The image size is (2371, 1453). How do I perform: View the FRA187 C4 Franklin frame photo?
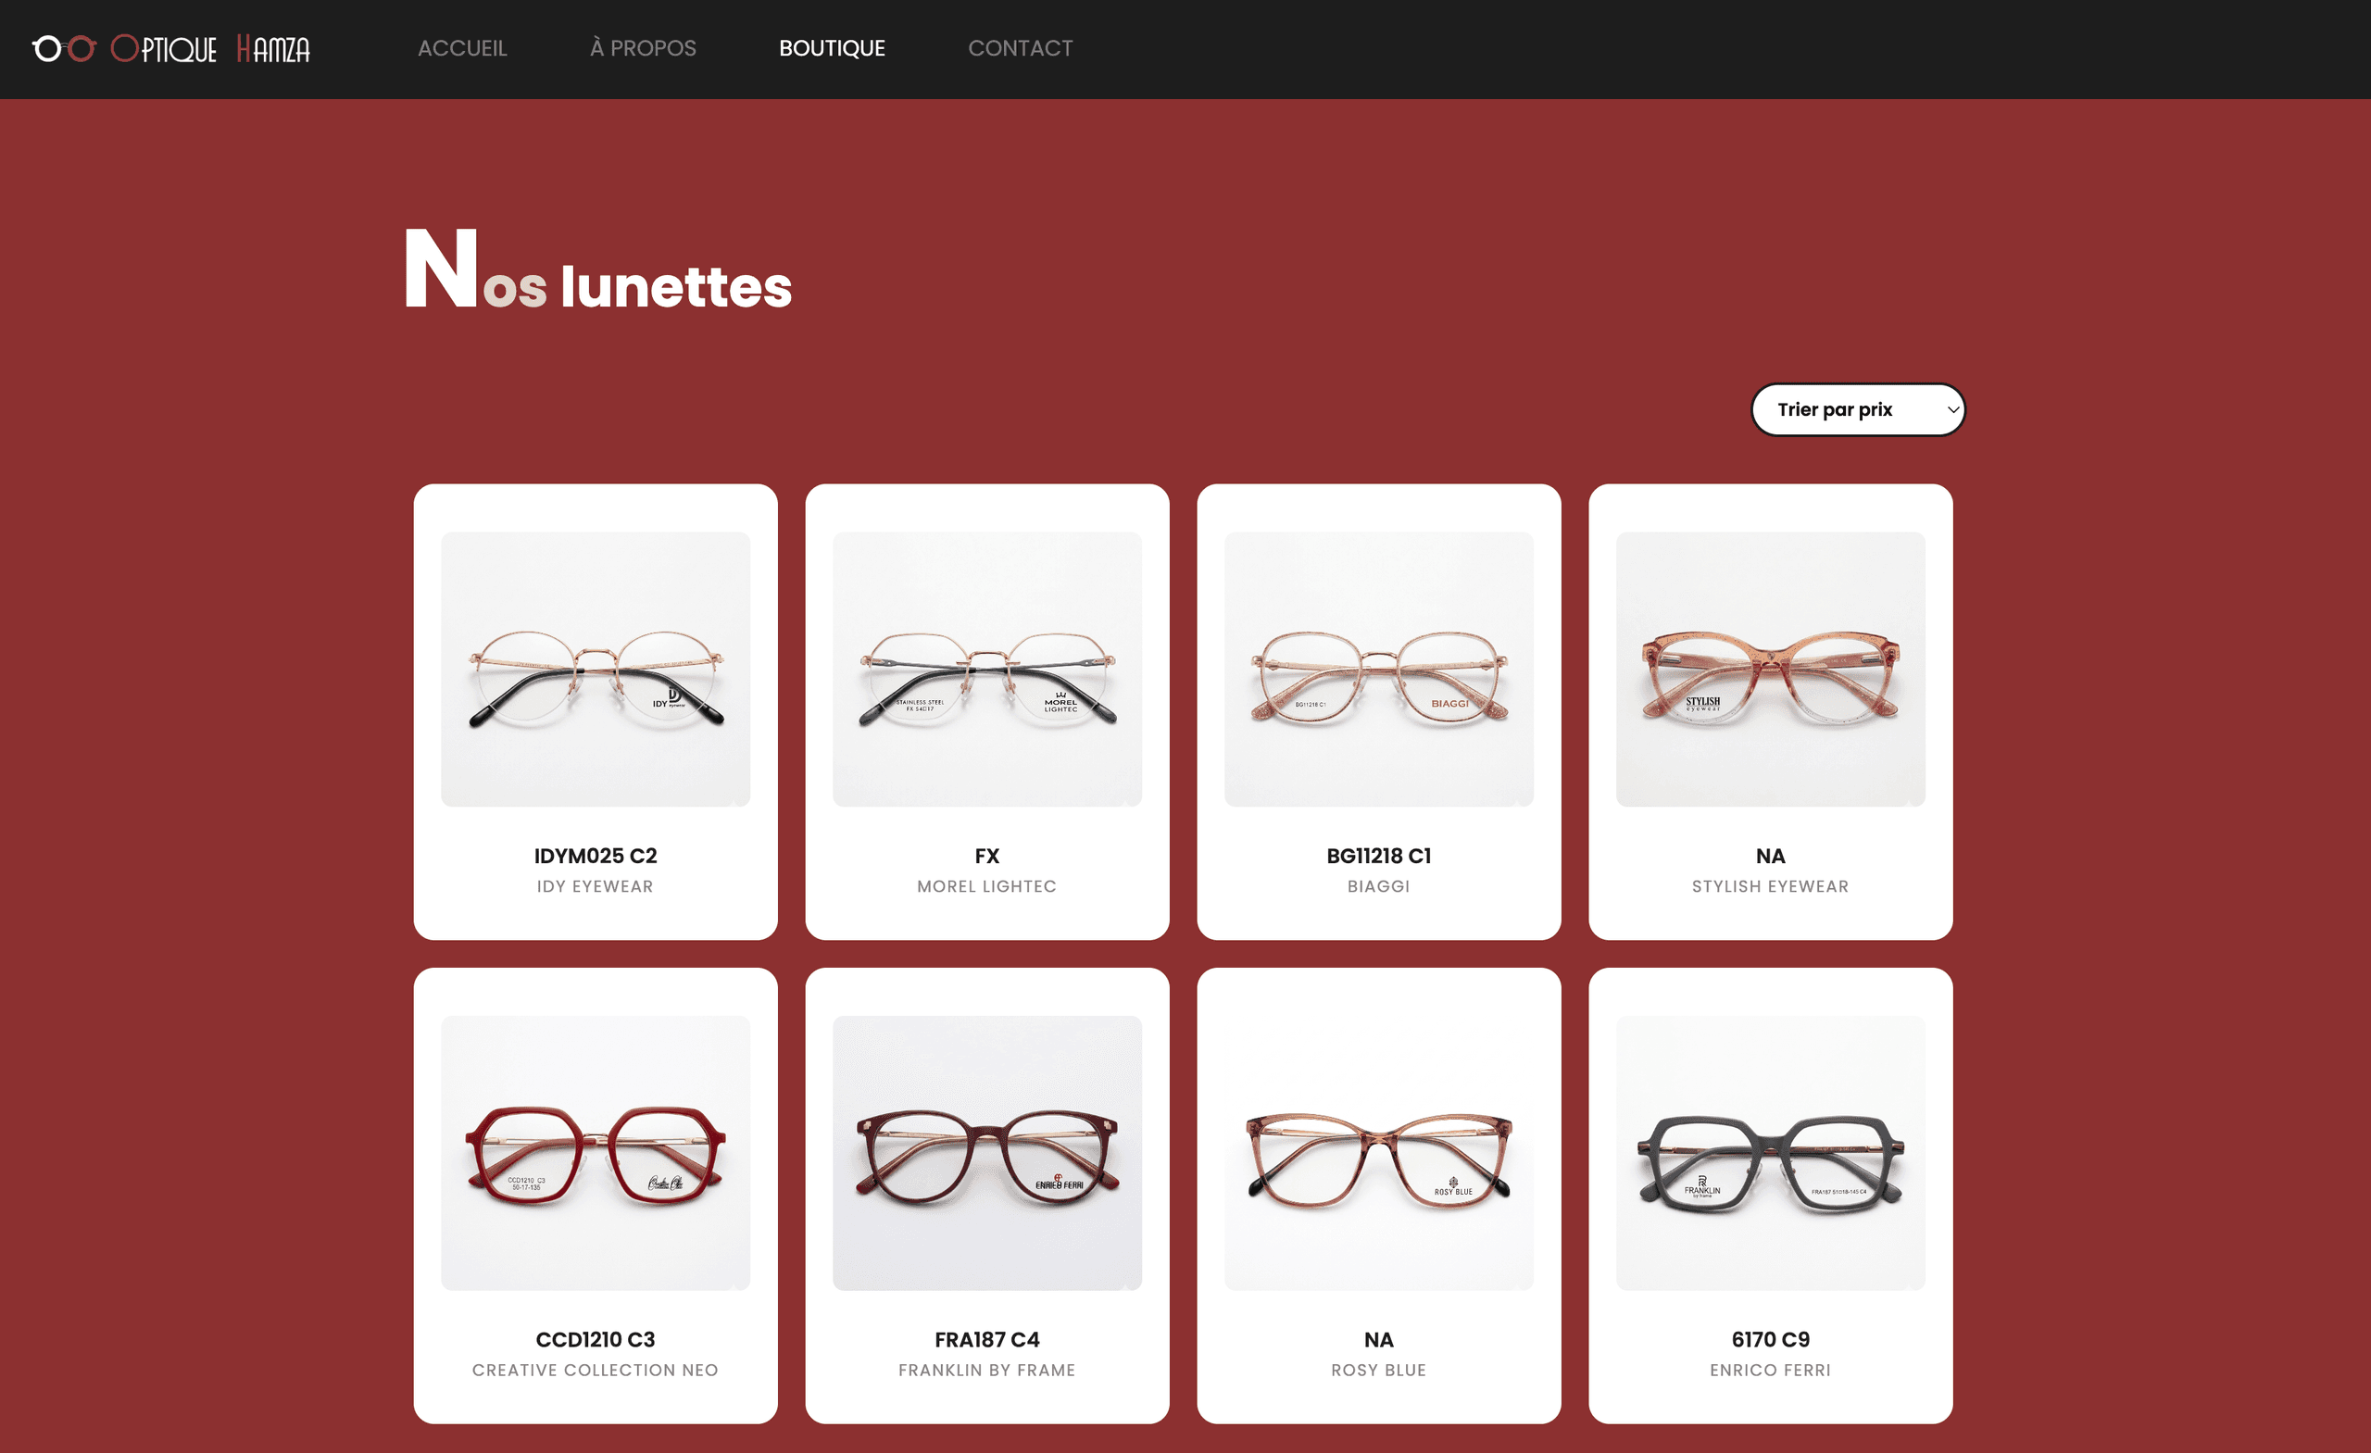pyautogui.click(x=987, y=1153)
